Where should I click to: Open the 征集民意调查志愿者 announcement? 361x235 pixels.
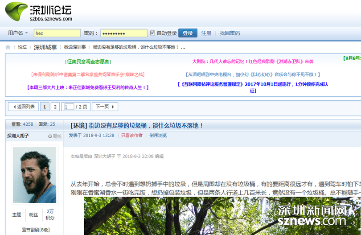[x=88, y=62]
